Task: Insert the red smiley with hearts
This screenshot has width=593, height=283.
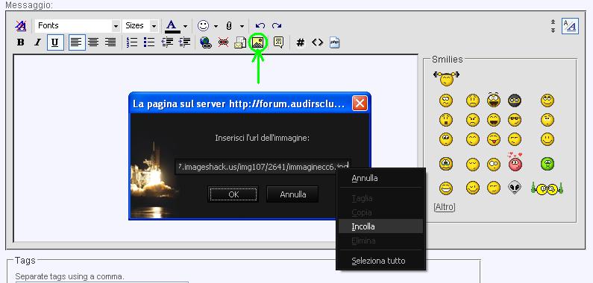Action: tap(515, 162)
